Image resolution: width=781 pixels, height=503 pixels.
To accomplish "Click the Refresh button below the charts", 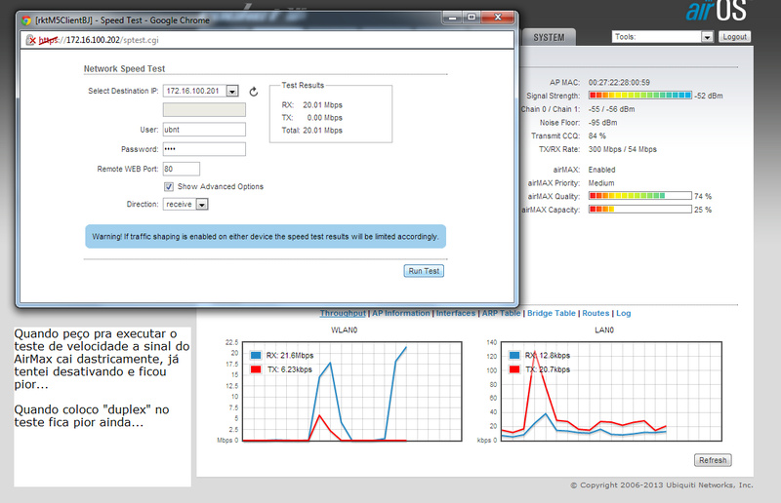I will pos(713,460).
